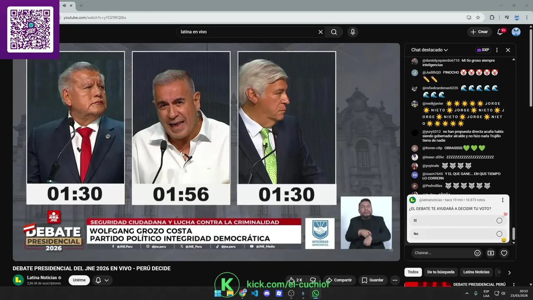533x300 pixels.
Task: Click the youtube.com address bar URL
Action: [x=95, y=17]
